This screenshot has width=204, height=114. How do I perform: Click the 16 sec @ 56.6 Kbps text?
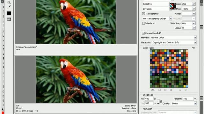coord(25,111)
